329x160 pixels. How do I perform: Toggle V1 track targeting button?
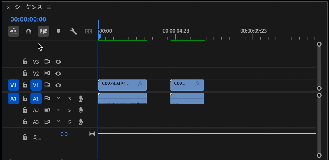(36, 85)
